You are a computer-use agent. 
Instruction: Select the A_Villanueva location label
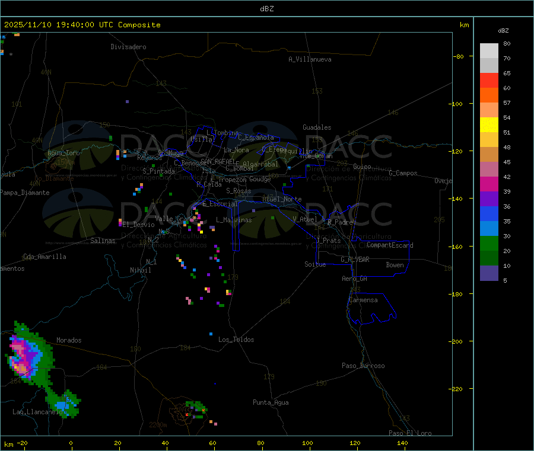[310, 59]
